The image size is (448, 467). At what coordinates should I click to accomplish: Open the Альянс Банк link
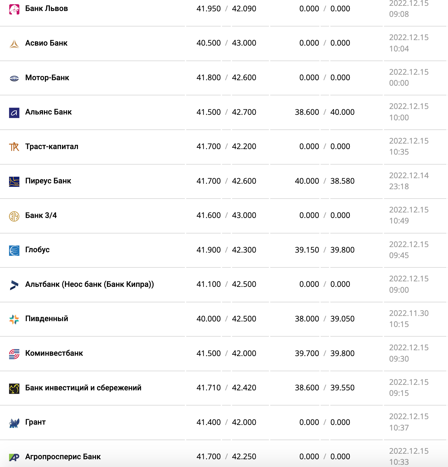[48, 112]
